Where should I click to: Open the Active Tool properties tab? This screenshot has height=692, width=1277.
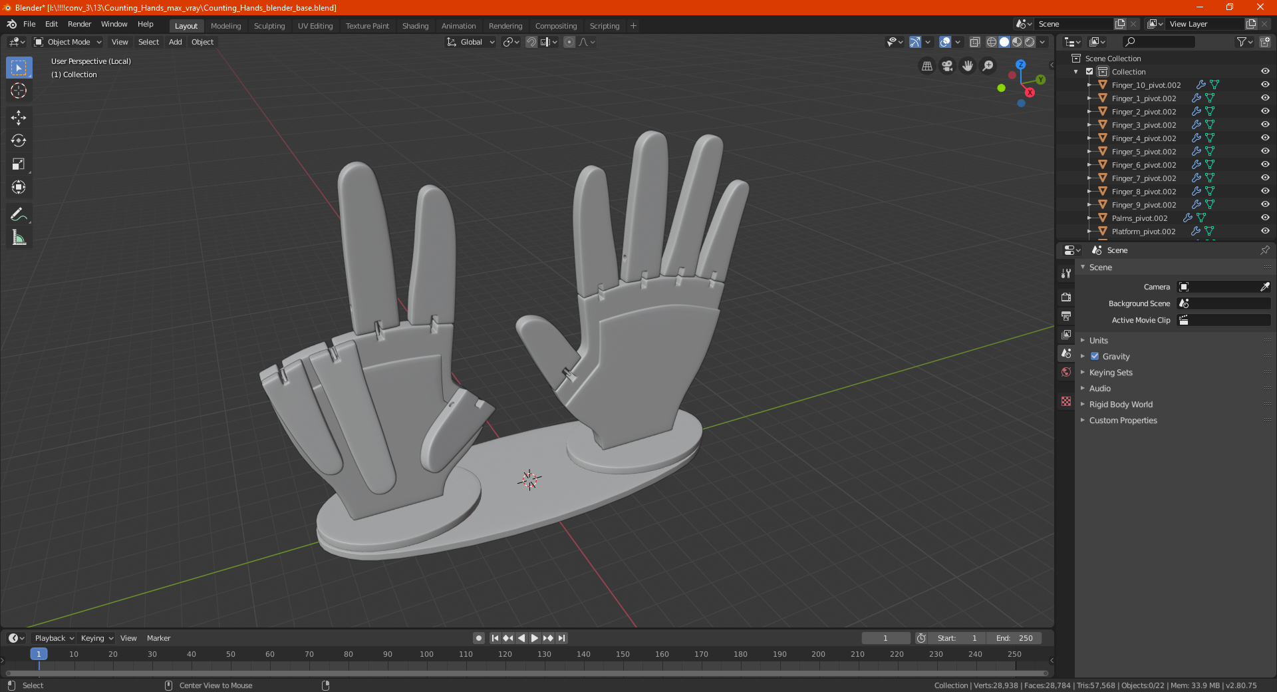coord(1066,273)
